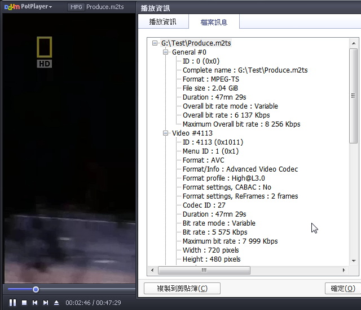Select the 檔案訊息 tab

[214, 22]
